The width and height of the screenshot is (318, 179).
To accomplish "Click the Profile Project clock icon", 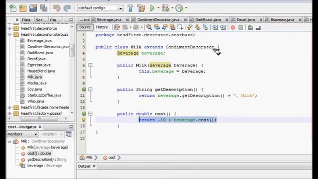I will [179, 8].
